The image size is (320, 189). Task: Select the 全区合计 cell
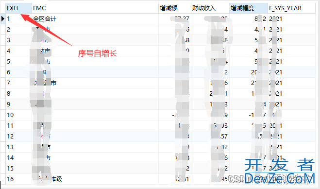click(95, 19)
